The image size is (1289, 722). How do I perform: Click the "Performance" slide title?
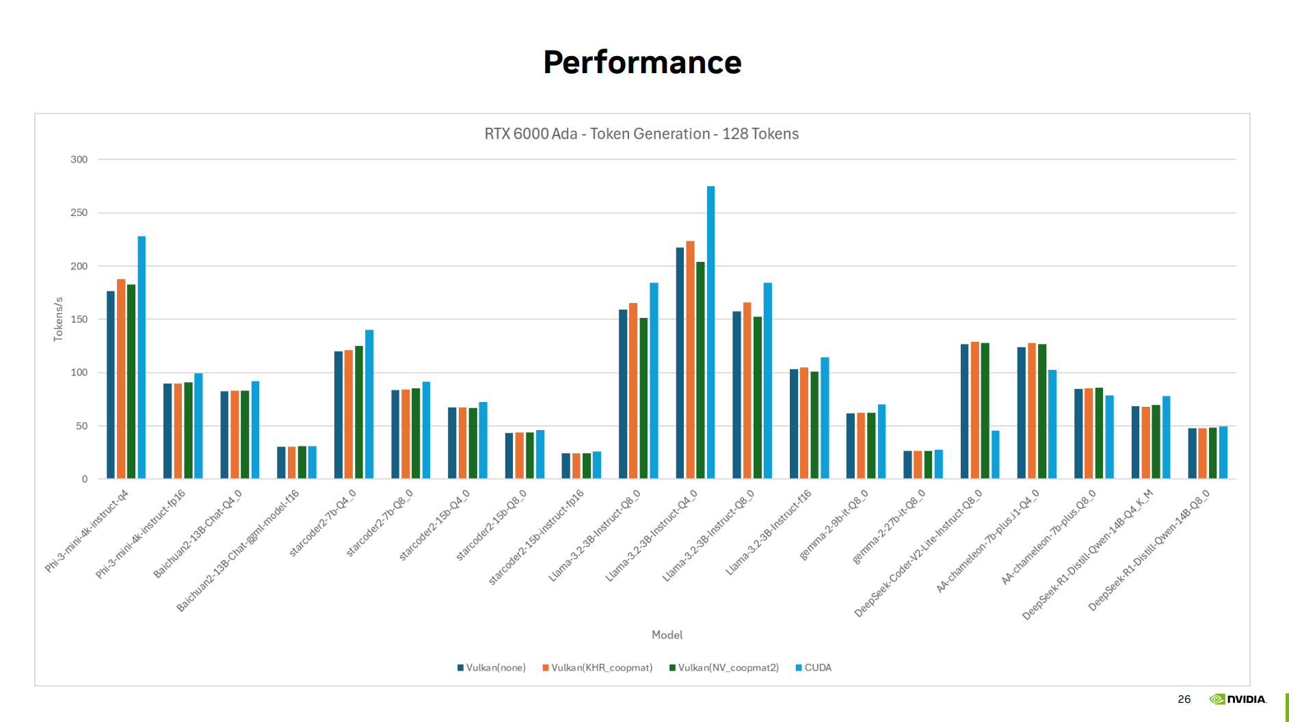642,62
